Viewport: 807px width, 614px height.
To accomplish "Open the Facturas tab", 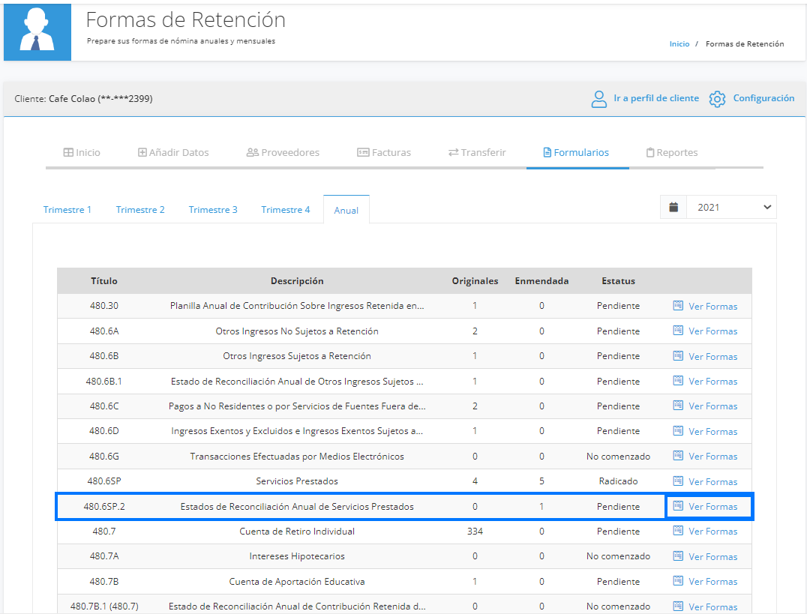I will tap(384, 152).
